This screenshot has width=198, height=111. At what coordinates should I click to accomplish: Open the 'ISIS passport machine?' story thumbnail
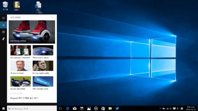[21, 50]
